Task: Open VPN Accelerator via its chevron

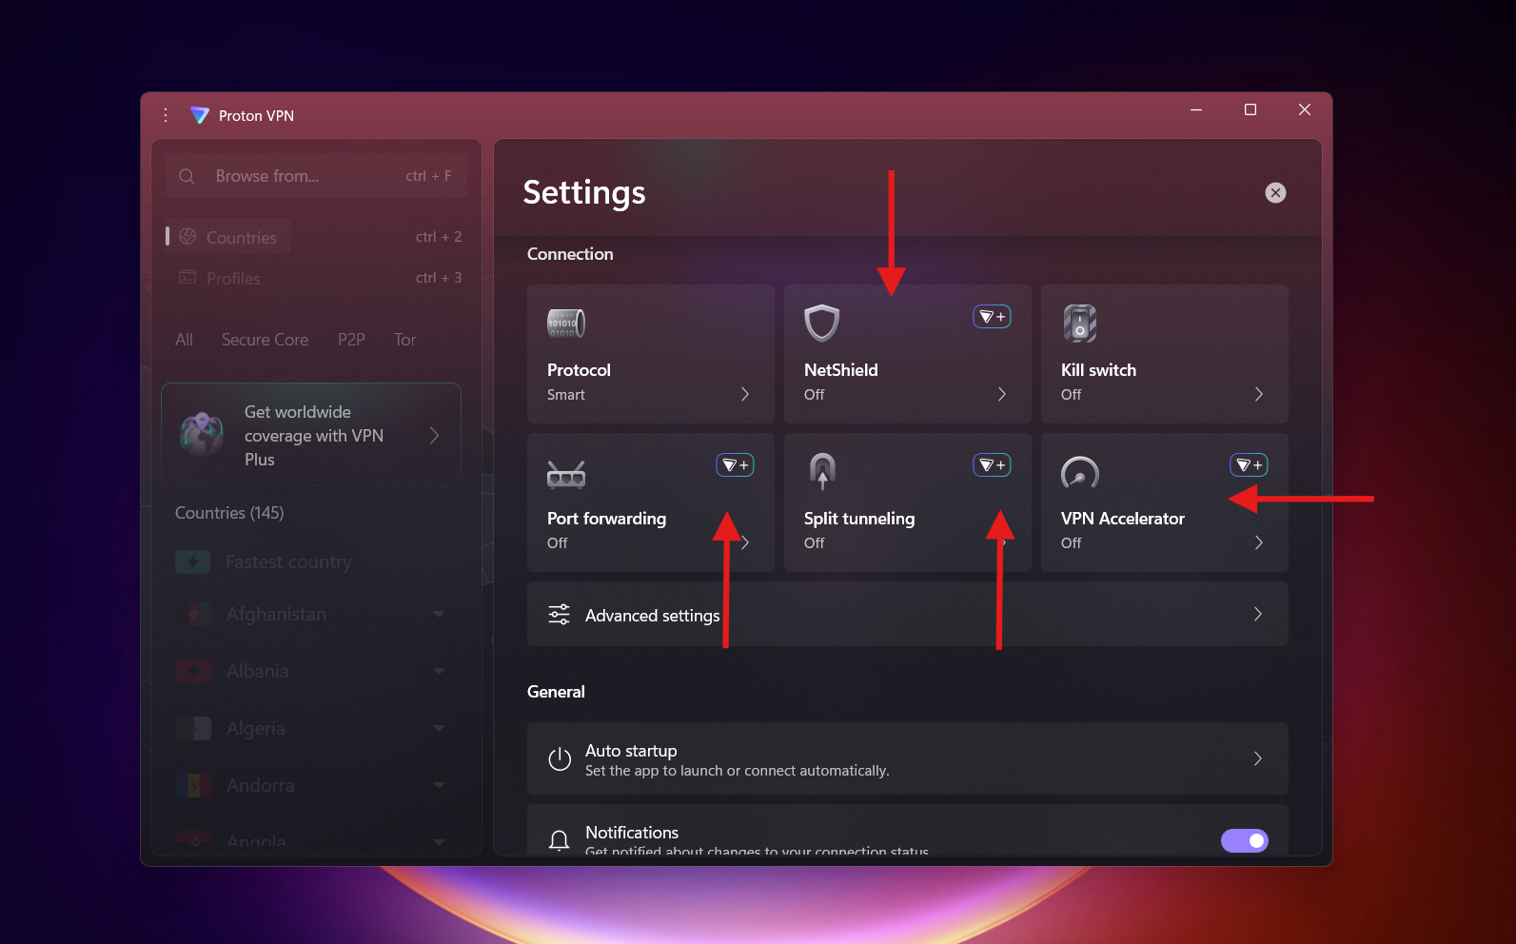Action: coord(1258,542)
